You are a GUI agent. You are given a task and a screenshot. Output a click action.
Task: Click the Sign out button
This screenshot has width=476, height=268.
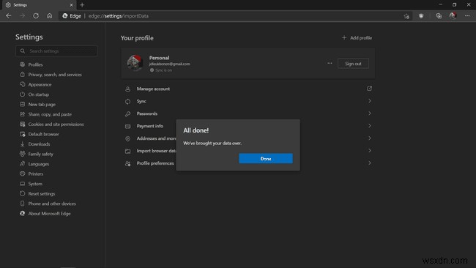353,64
